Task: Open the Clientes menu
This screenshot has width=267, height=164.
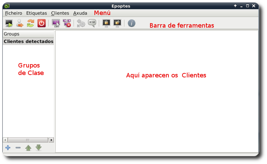Action: point(60,13)
